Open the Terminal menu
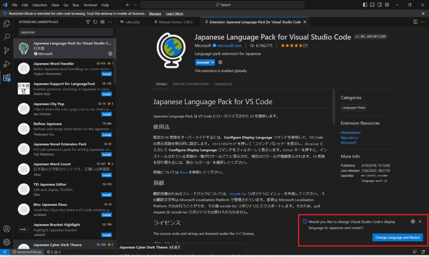Viewport: 429px width, 257px height. tap(90, 5)
